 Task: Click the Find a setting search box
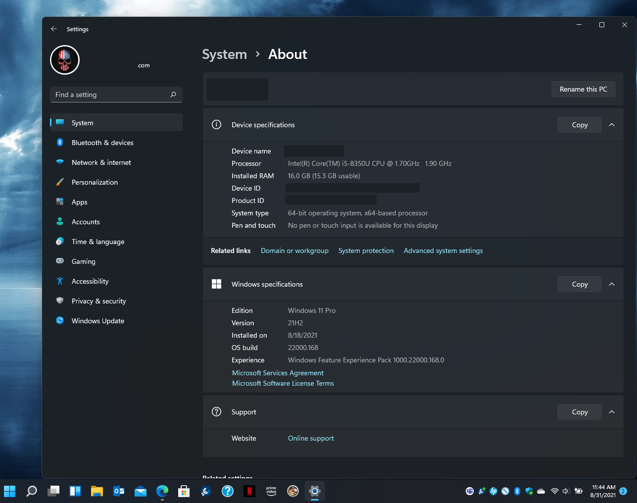pos(111,95)
